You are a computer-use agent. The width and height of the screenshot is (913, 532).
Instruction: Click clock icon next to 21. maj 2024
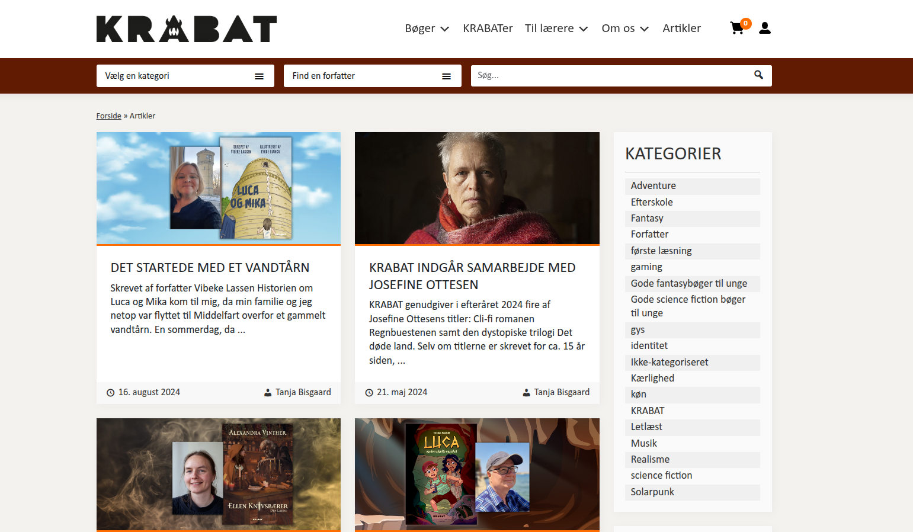369,393
